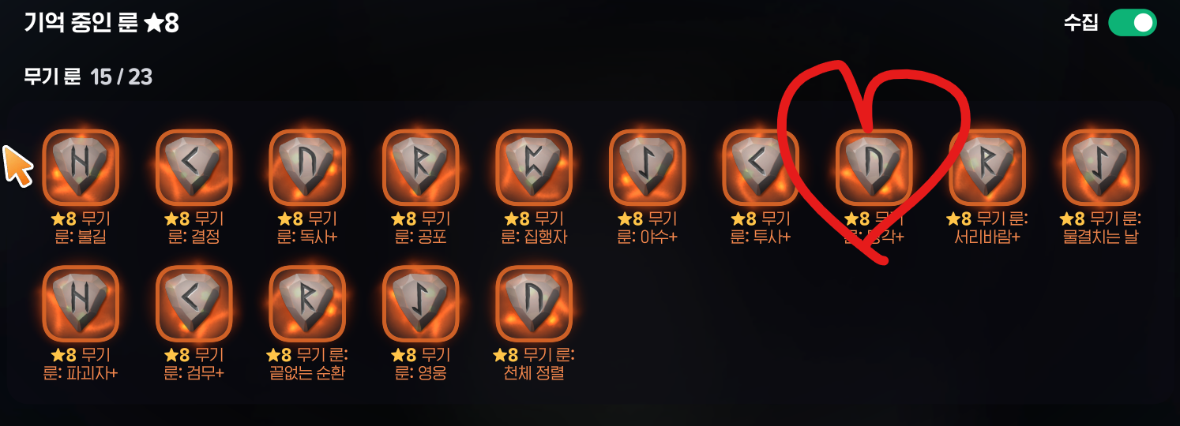Screen dimensions: 1180x426
Task: Pick the 투사+ weapon rune icon
Action: pyautogui.click(x=761, y=167)
